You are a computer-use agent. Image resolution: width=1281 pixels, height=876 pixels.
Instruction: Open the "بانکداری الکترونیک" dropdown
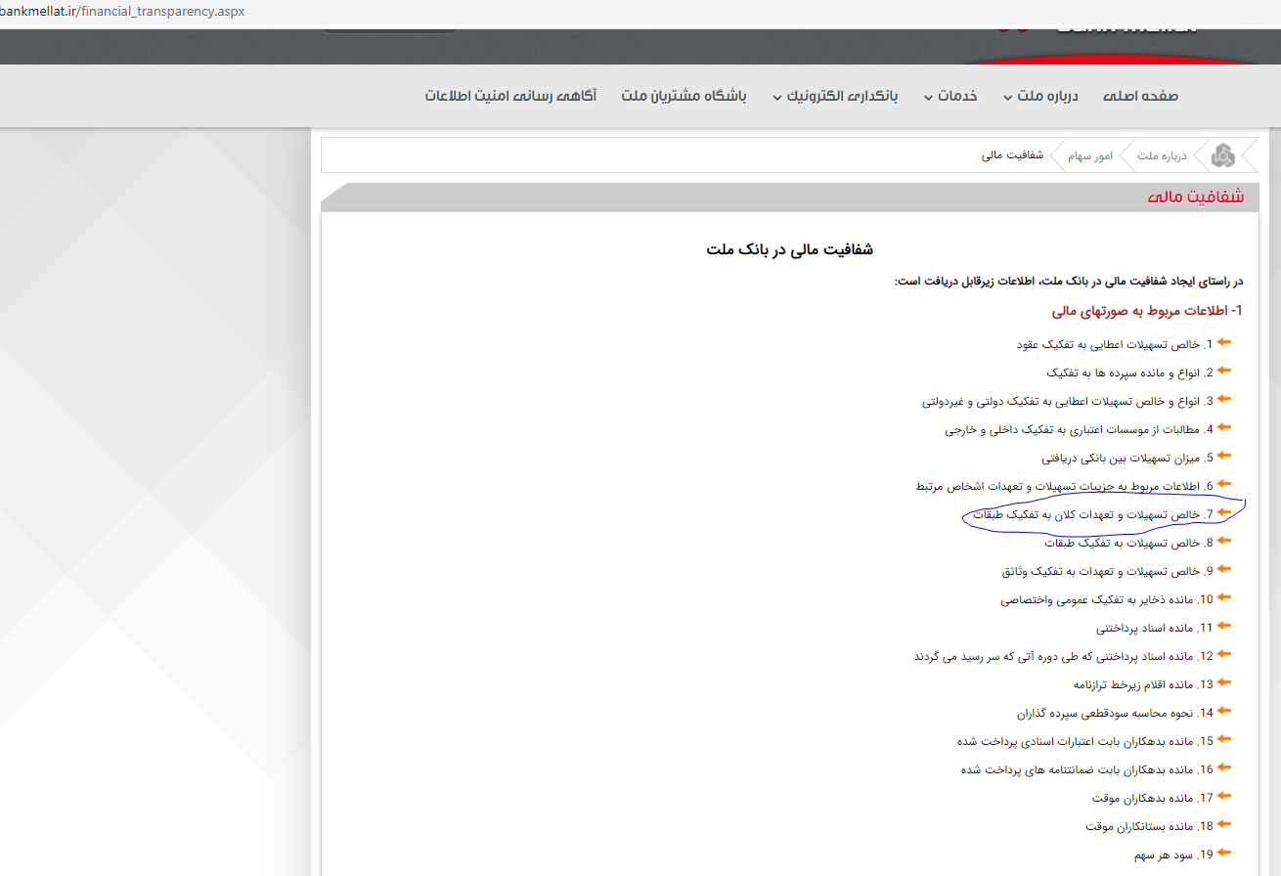coord(841,95)
